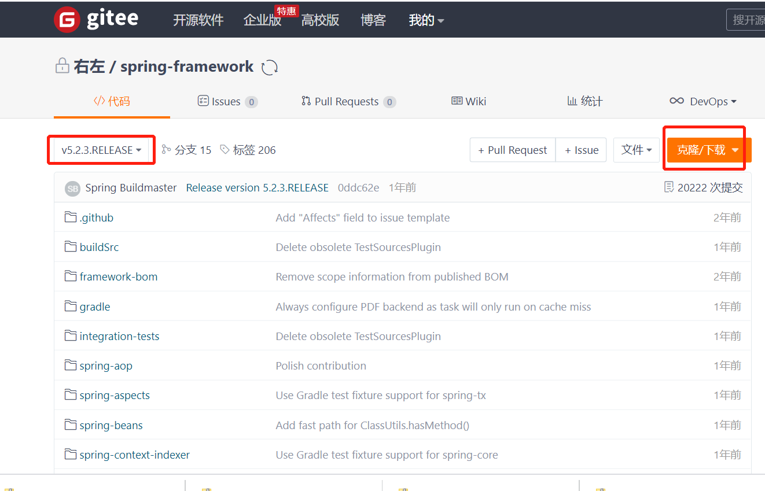Open the Wiki tab
Viewport: 765px width, 491px height.
469,101
